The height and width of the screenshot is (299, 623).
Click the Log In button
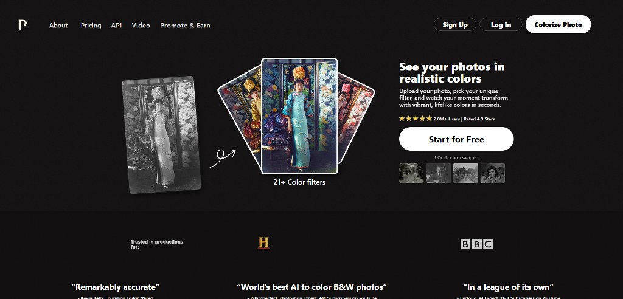(x=501, y=25)
